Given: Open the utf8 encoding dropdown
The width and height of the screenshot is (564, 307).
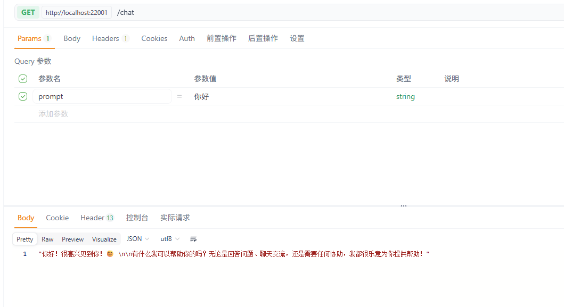Looking at the screenshot, I should (x=168, y=239).
